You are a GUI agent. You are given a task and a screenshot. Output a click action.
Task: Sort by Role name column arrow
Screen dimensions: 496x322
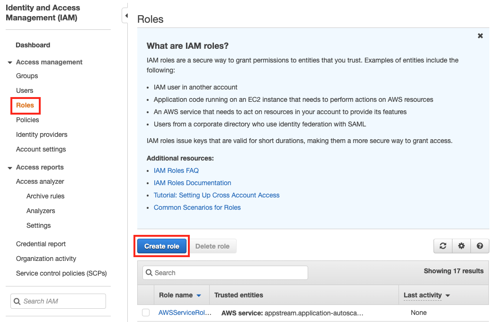pyautogui.click(x=199, y=295)
